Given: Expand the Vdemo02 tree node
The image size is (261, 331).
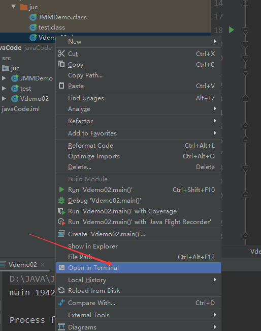Looking at the screenshot, I should [4, 98].
